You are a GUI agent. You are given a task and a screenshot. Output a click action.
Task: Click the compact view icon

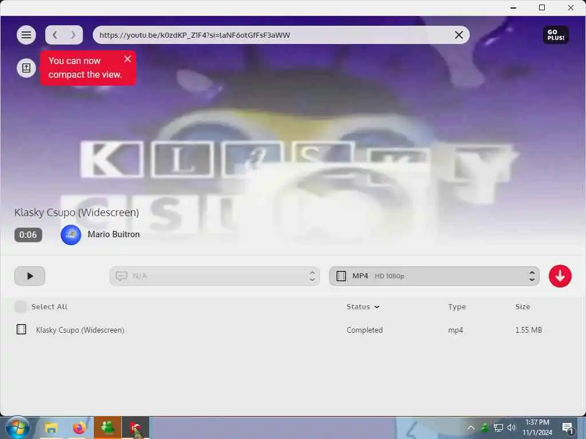click(x=26, y=68)
